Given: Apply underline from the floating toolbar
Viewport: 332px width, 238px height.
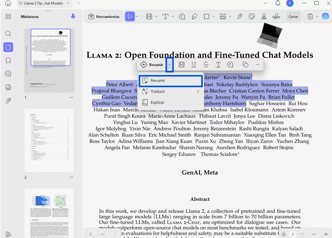Looking at the screenshot, I should point(193,65).
